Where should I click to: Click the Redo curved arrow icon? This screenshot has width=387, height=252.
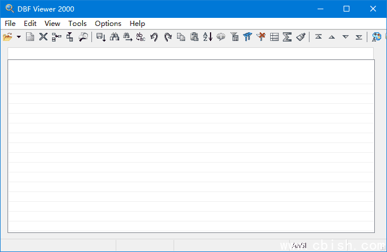tap(168, 37)
